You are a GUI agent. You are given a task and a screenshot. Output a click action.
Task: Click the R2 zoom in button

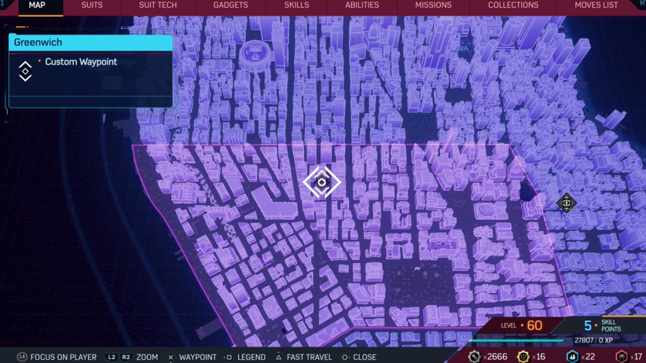pos(127,357)
